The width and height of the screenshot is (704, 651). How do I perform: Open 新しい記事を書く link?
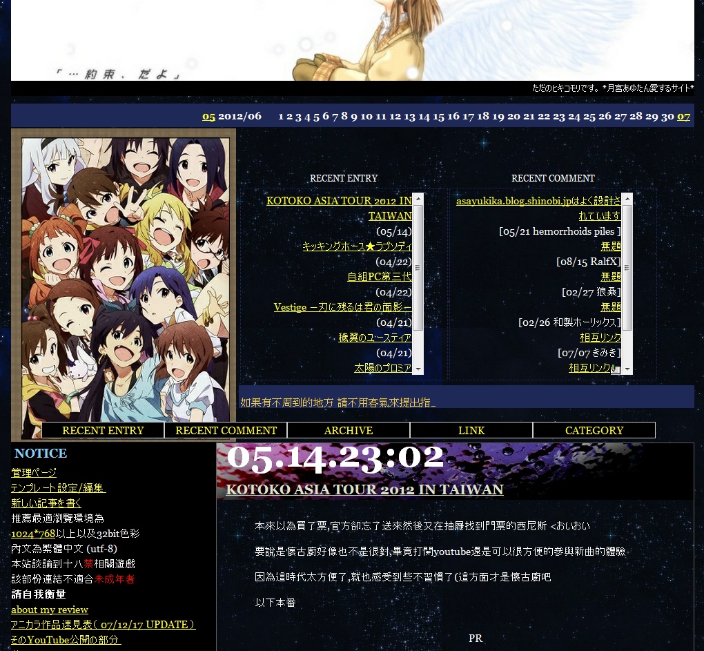pyautogui.click(x=46, y=503)
